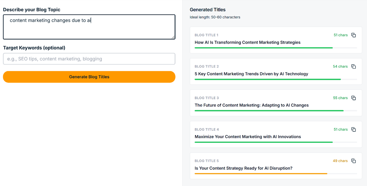Click 'Is Your Content Strategy Ready' title text

(x=243, y=168)
